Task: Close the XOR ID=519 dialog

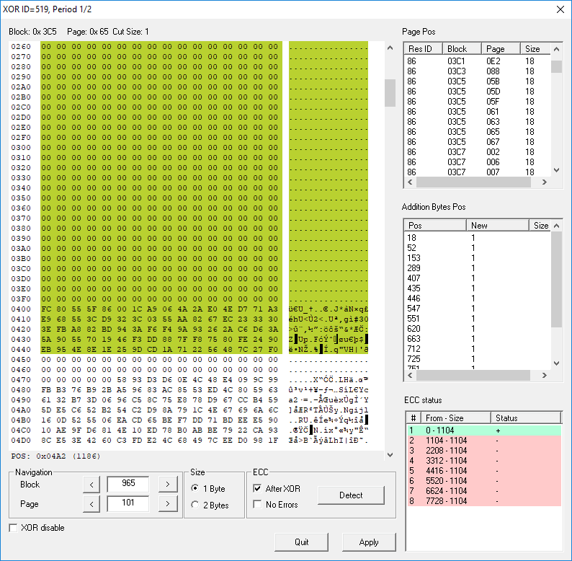Action: point(560,9)
